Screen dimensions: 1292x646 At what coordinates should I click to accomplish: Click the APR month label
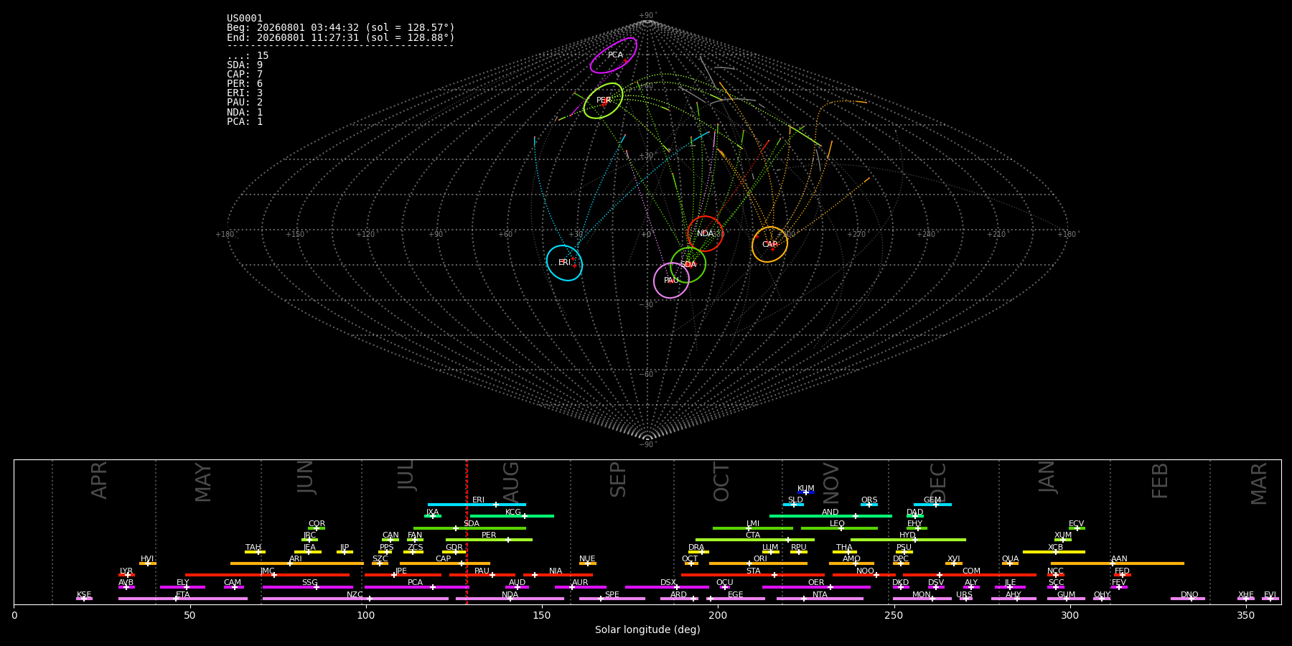[x=99, y=480]
